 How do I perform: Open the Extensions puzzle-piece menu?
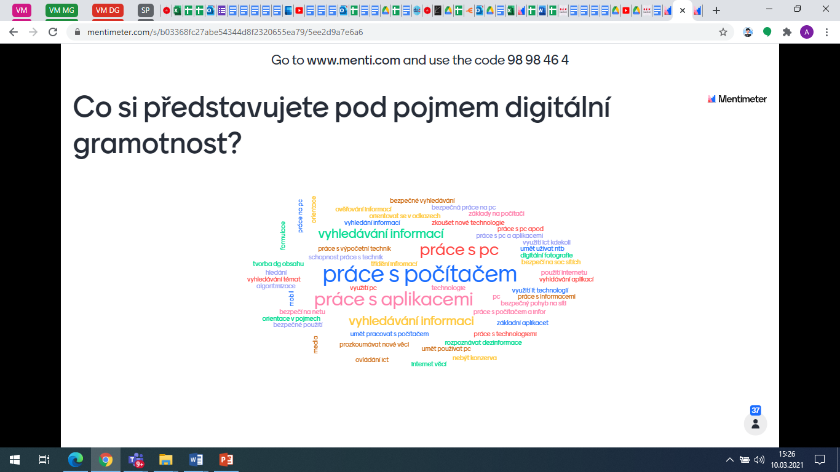point(787,32)
